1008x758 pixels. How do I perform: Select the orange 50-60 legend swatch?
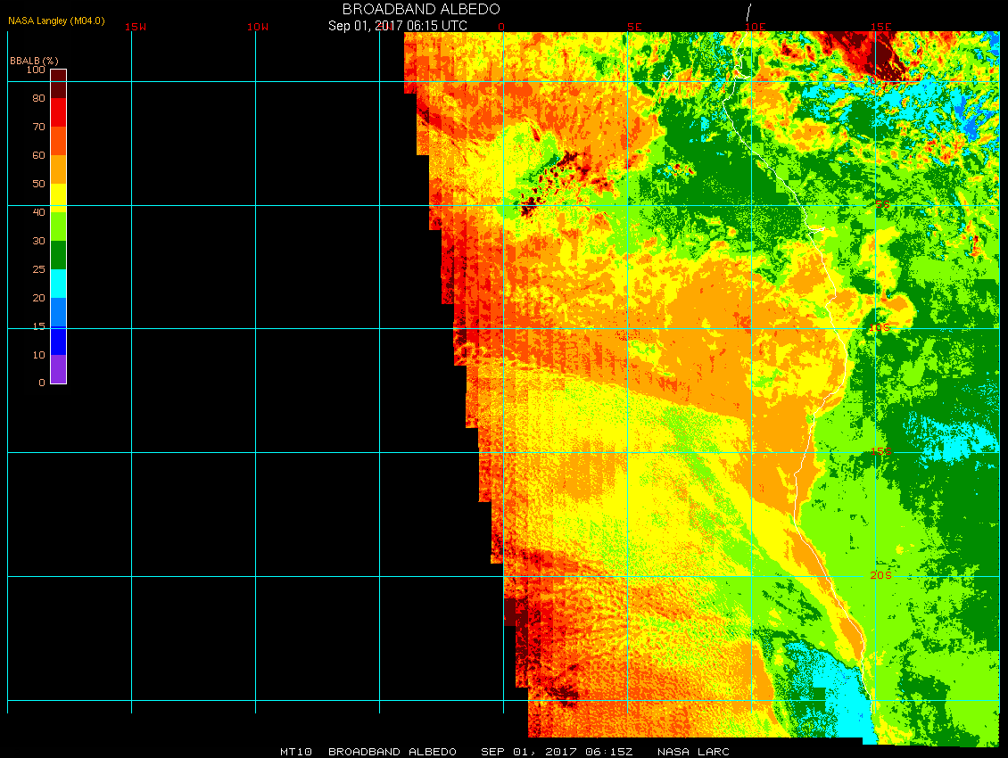(59, 169)
